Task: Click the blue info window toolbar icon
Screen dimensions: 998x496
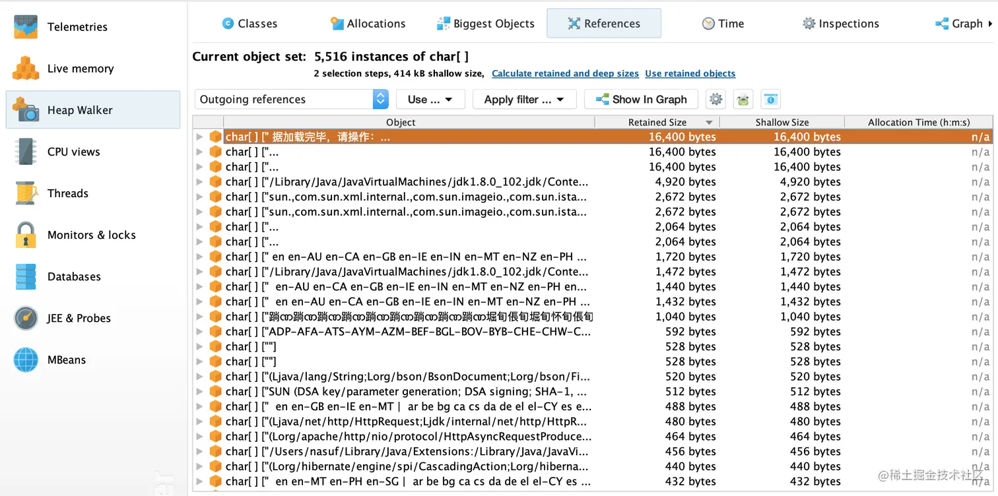Action: (x=770, y=100)
